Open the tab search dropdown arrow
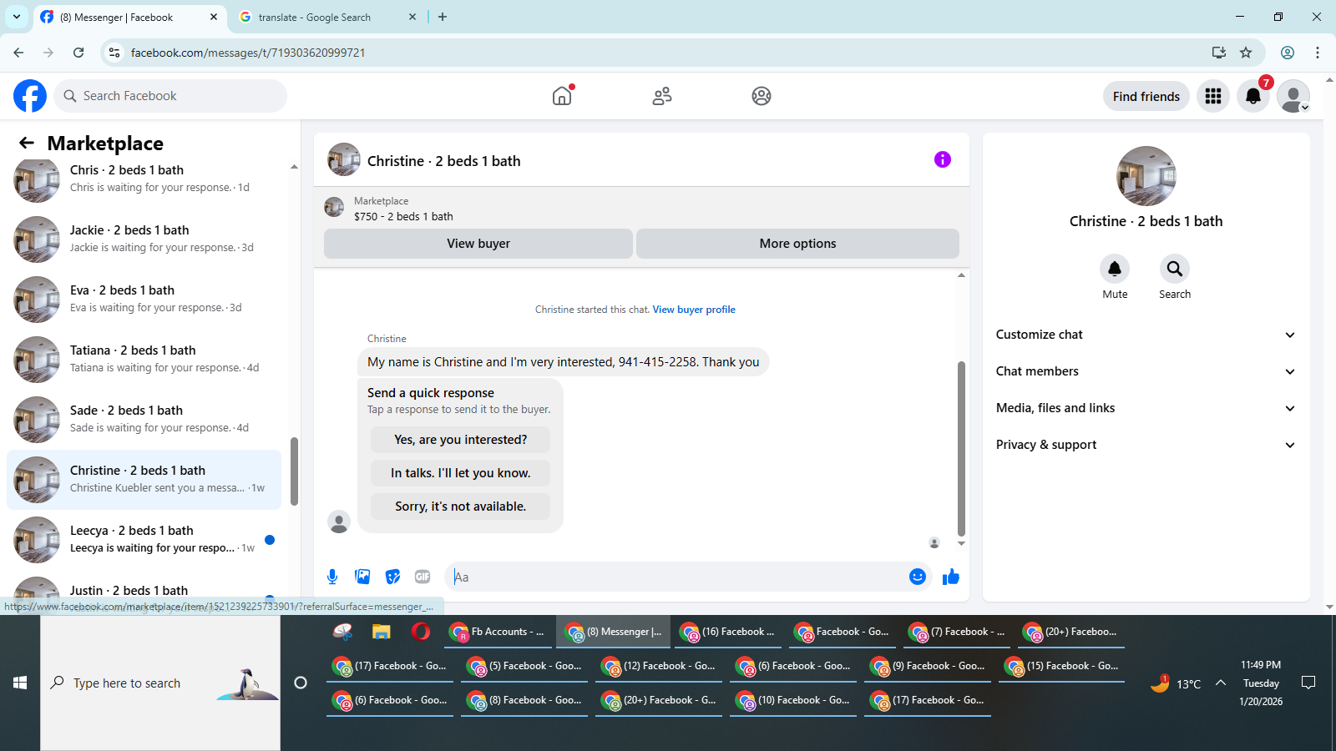 coord(17,17)
